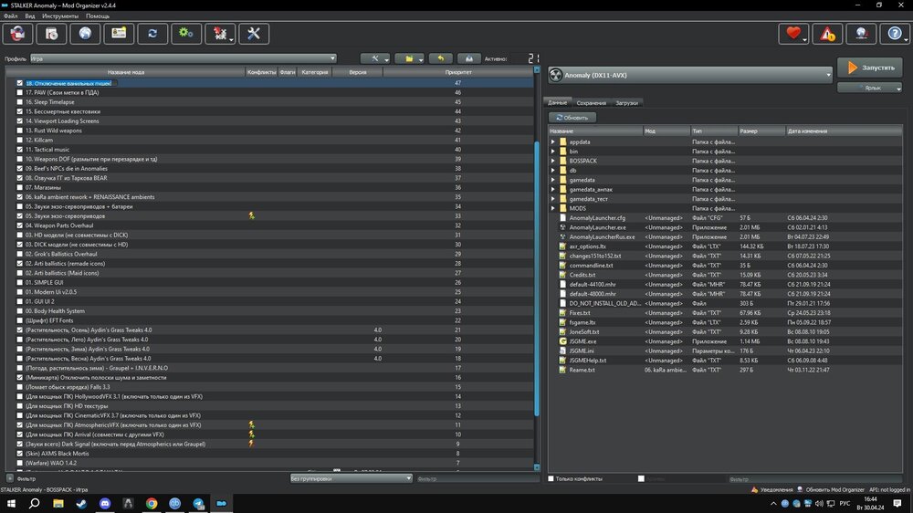Toggle checkbox for 16. Sleep Timelapse mod

19,102
